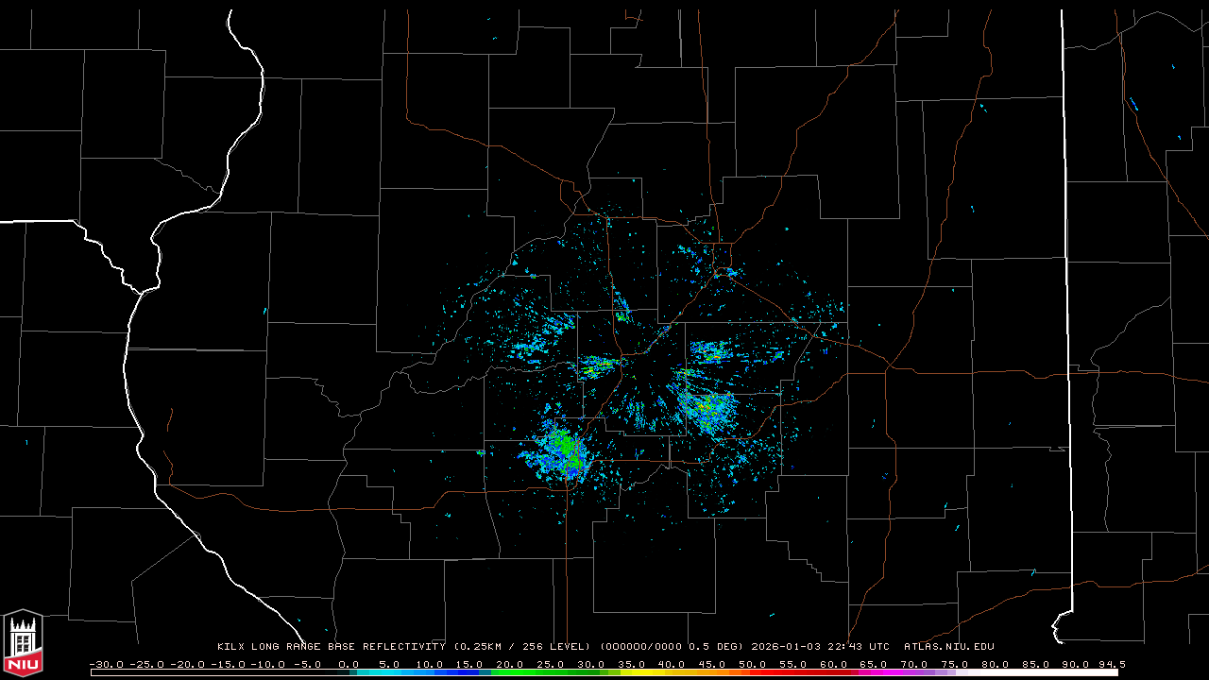The image size is (1209, 680).
Task: Click the NIU castle logo
Action: 23,644
